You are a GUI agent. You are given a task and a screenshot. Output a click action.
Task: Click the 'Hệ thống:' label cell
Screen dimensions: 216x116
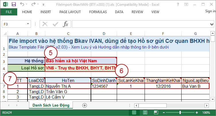(26, 61)
